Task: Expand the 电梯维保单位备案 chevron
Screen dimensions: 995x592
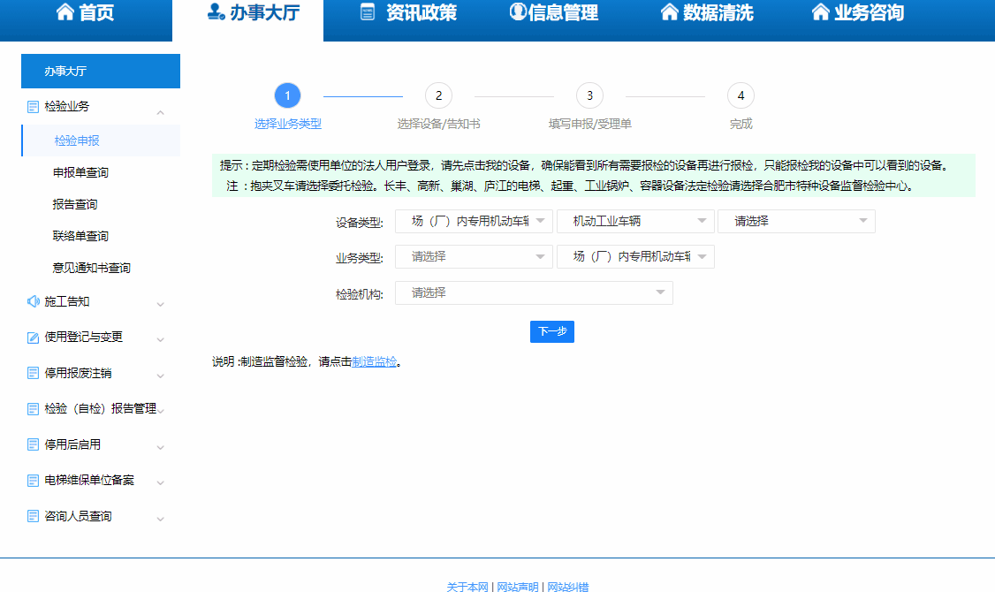Action: click(161, 483)
